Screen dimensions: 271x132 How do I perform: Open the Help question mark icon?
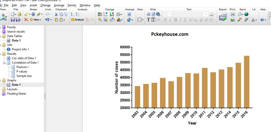point(262,20)
